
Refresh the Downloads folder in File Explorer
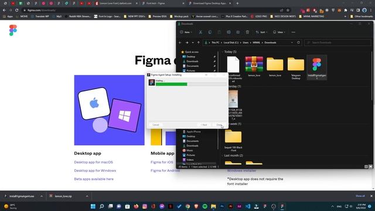(x=298, y=43)
